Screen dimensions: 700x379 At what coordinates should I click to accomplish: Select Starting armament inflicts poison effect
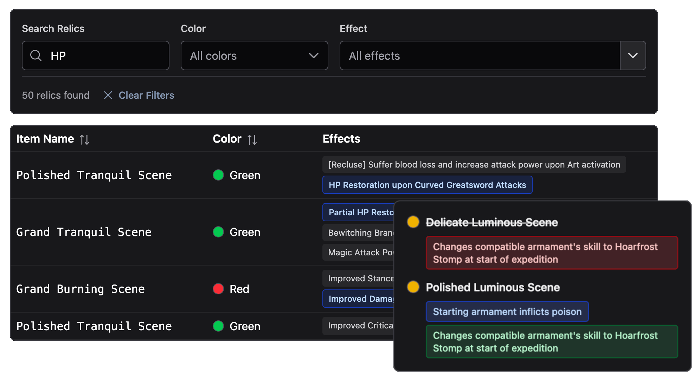[507, 312]
